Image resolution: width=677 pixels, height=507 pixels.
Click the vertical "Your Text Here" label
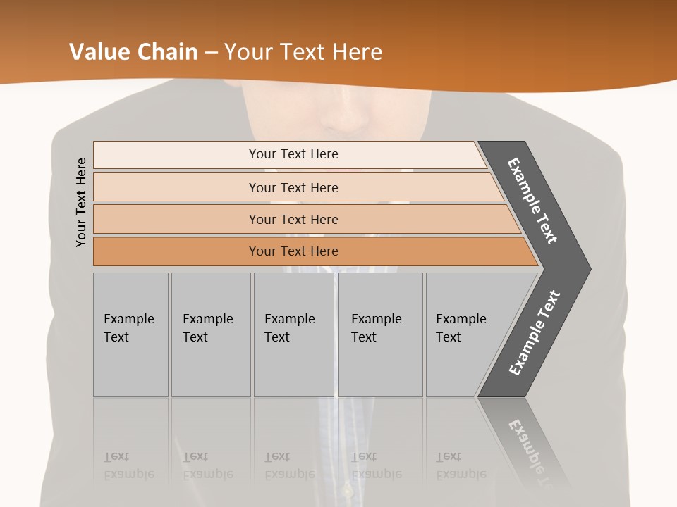tap(81, 202)
